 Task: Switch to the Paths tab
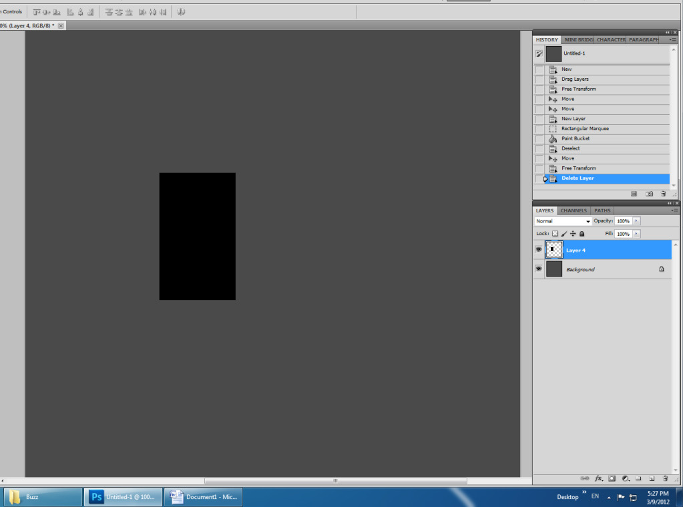(x=602, y=210)
